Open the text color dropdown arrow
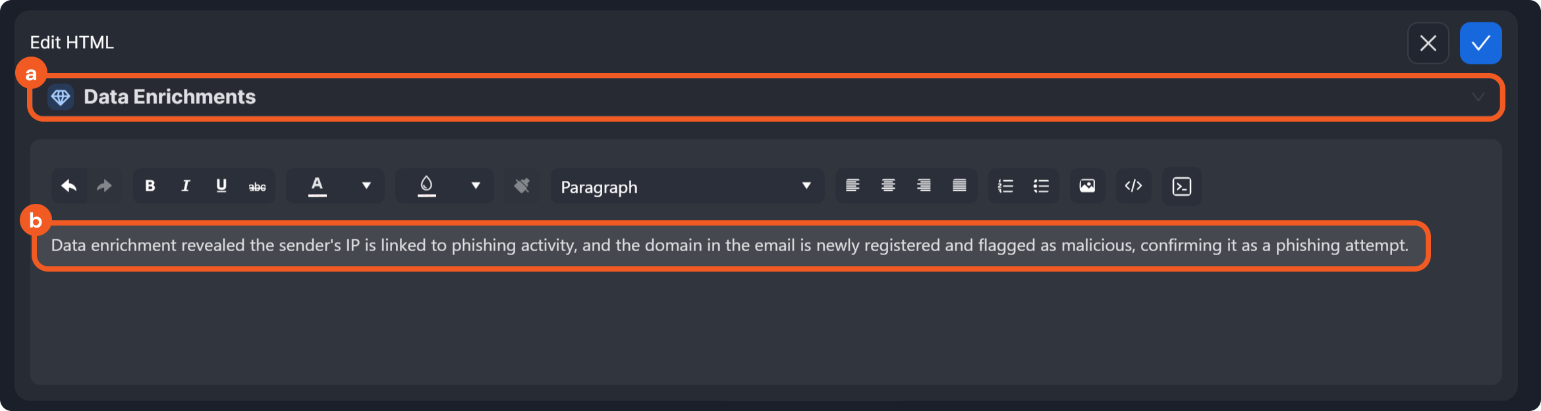Screen dimensions: 1541x411 366,186
